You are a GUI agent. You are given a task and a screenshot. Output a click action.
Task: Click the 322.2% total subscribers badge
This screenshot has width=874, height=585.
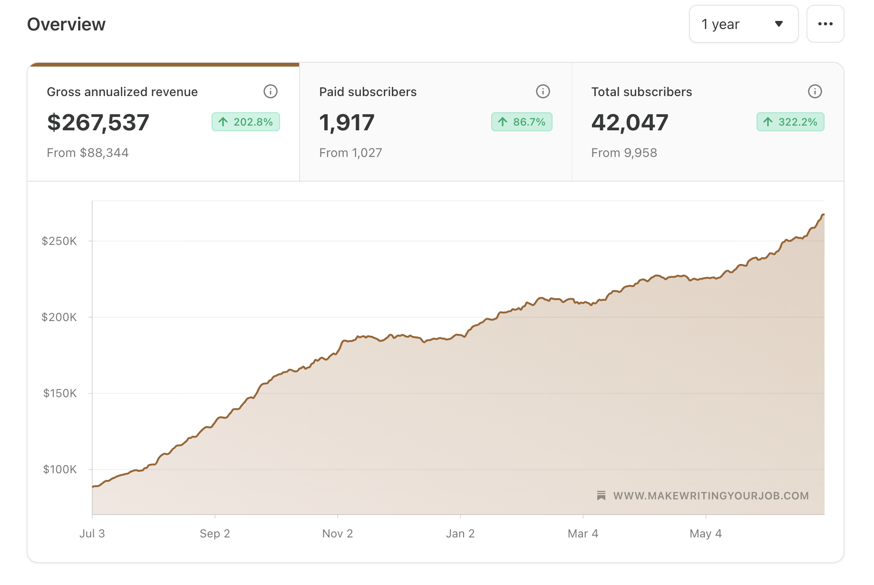pos(790,122)
